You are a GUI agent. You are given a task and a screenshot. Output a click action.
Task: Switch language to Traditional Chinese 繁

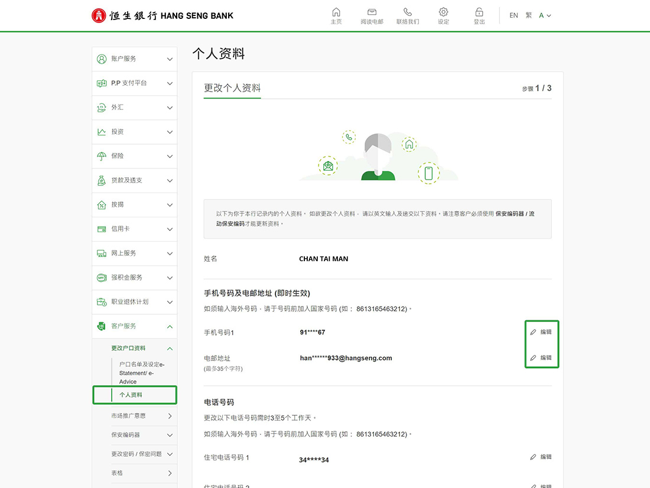coord(529,15)
